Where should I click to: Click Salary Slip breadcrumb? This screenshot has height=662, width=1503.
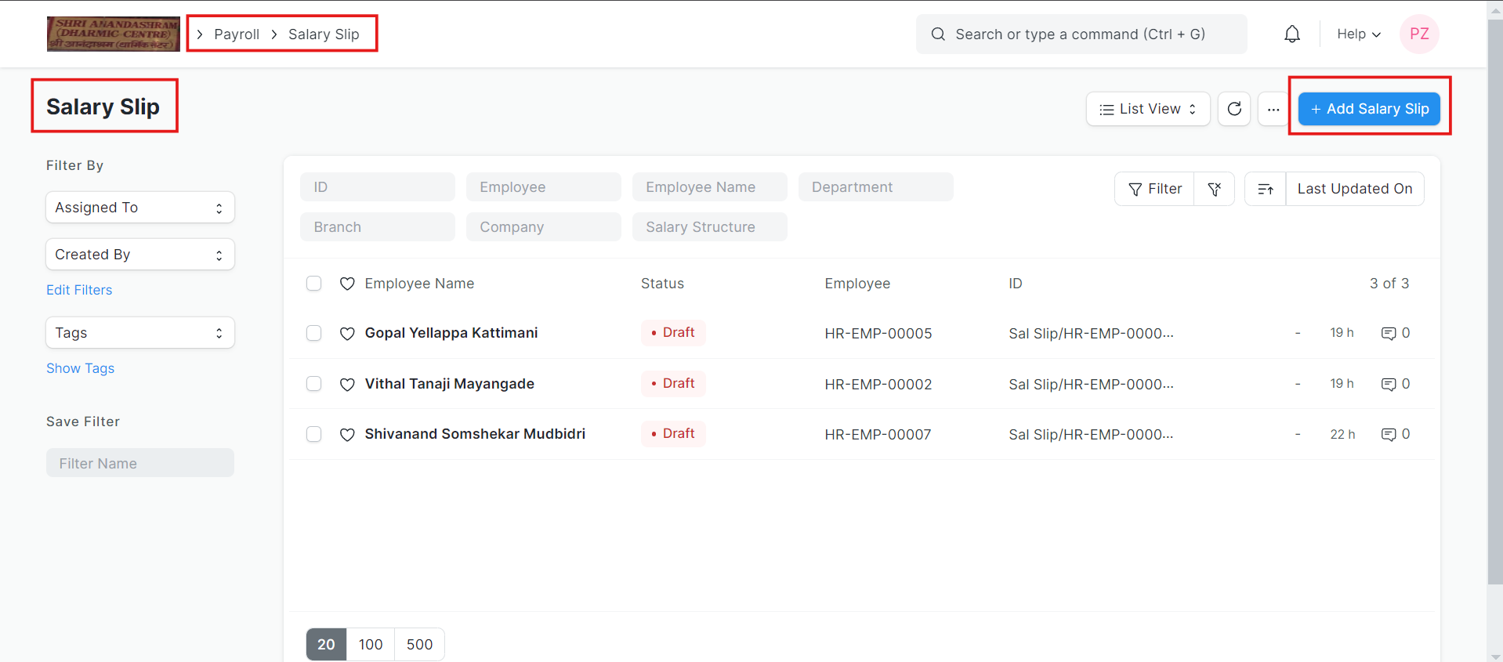[x=324, y=34]
